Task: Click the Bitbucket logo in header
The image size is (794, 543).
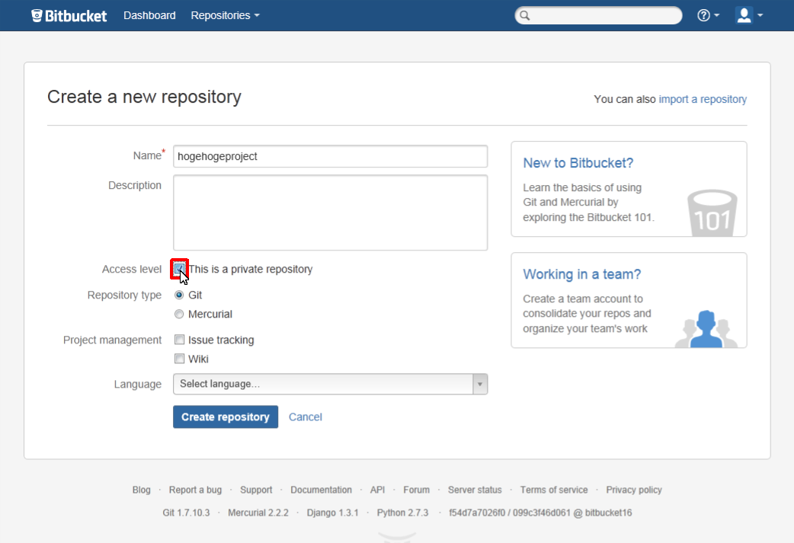Action: (x=69, y=15)
